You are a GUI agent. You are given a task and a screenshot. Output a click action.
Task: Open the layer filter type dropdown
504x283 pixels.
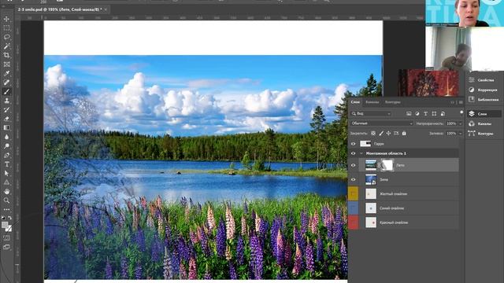click(x=371, y=113)
